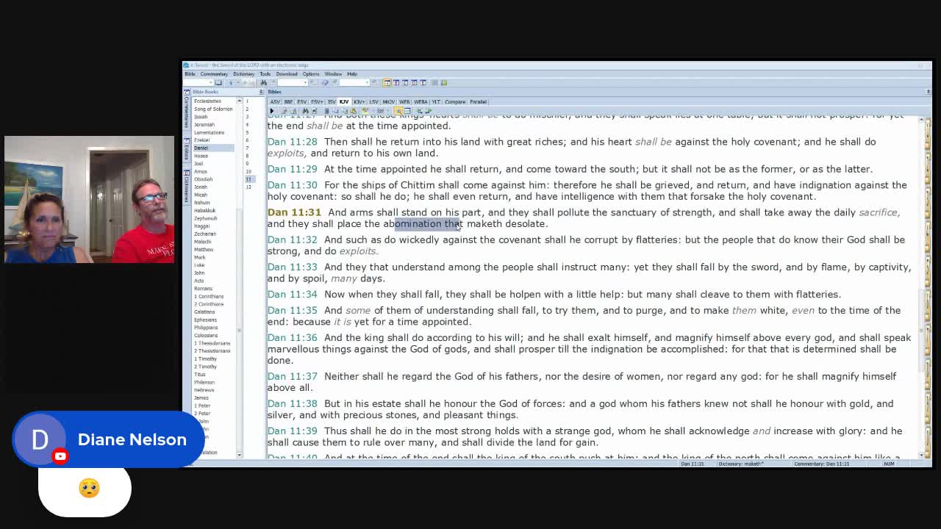Viewport: 941px width, 529px height.
Task: Click the third layout icon in main toolbar
Action: tap(405, 82)
